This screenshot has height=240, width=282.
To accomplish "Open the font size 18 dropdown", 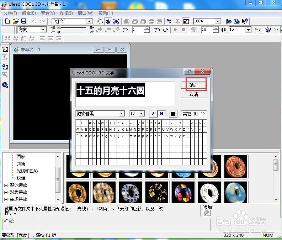I will [x=142, y=114].
